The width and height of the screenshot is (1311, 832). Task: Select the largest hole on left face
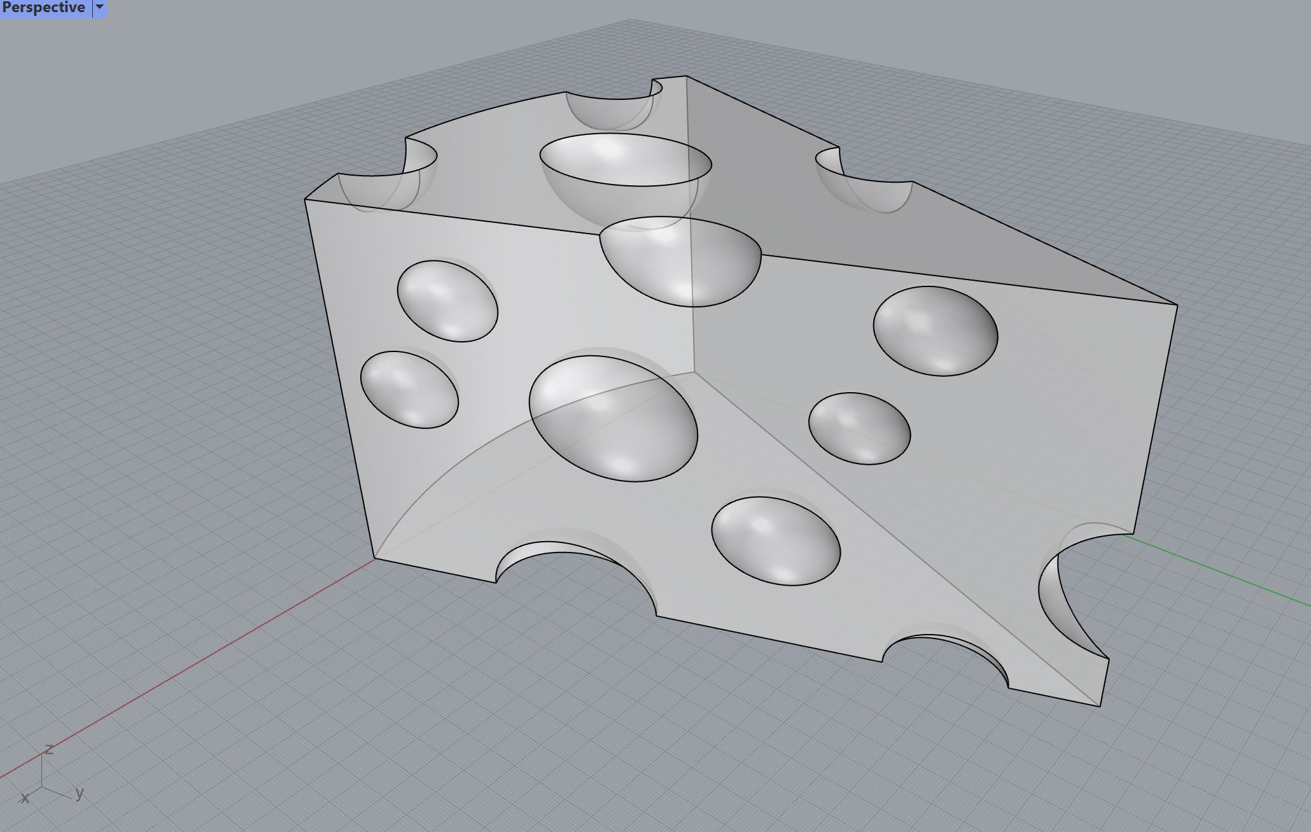pyautogui.click(x=613, y=418)
